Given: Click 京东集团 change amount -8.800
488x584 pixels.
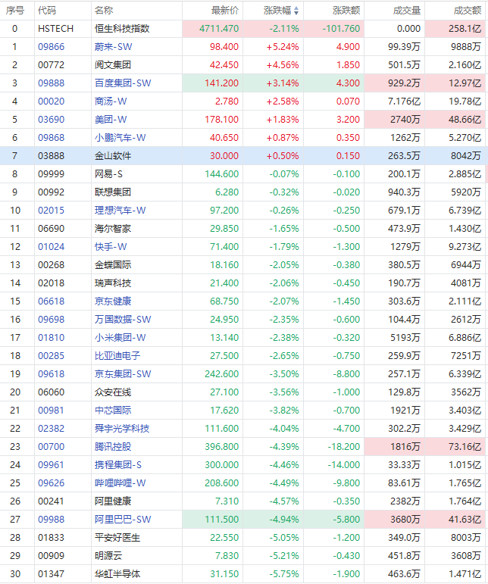Looking at the screenshot, I should point(346,374).
